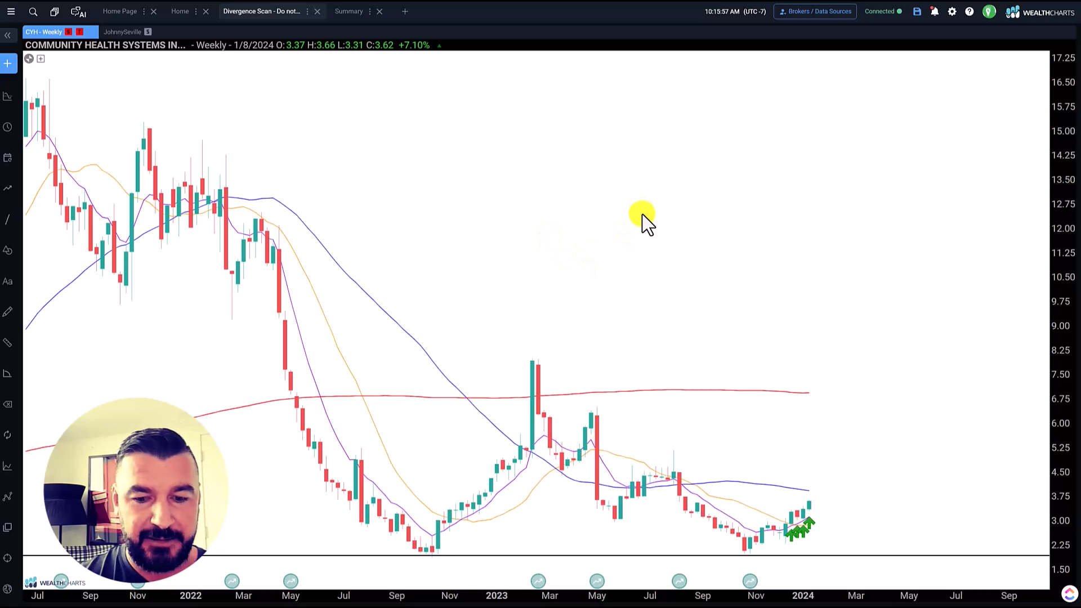Click the erase drawings tool
The height and width of the screenshot is (608, 1081).
click(x=8, y=404)
